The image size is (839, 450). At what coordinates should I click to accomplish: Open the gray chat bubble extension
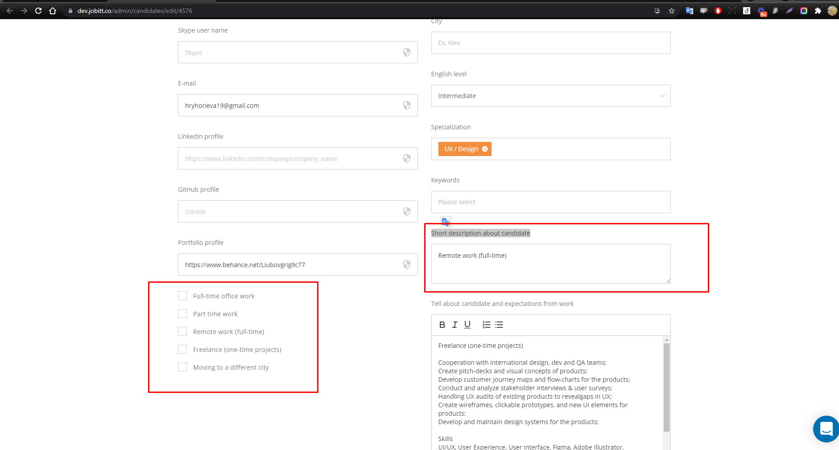coord(704,11)
